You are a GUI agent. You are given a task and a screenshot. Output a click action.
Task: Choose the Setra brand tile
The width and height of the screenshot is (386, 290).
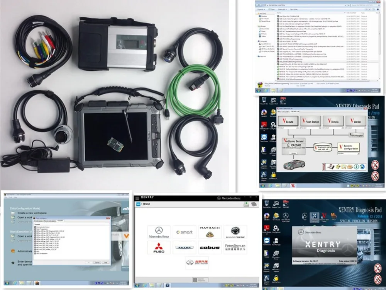click(185, 247)
